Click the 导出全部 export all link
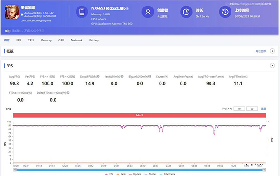 pos(261,51)
